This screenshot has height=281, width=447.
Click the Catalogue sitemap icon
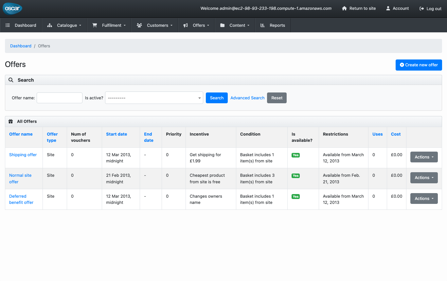(50, 25)
